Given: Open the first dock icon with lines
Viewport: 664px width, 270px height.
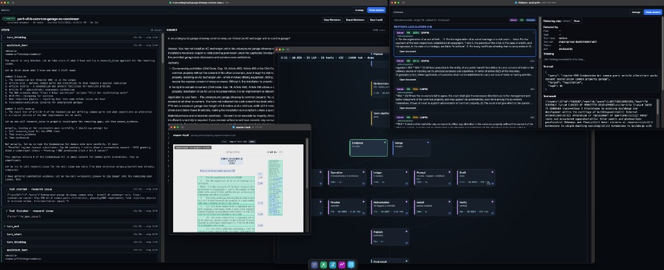Looking at the screenshot, I should [x=314, y=265].
